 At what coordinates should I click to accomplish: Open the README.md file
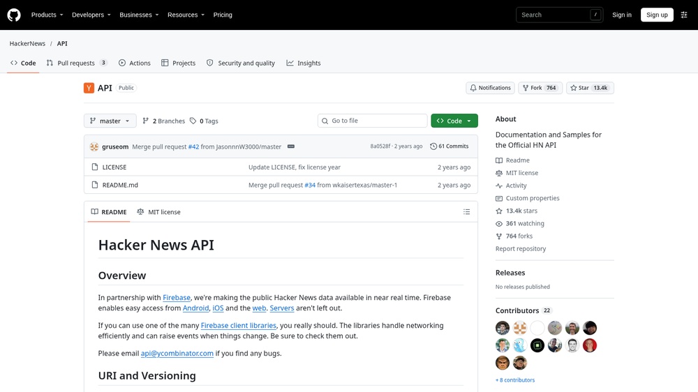[120, 185]
